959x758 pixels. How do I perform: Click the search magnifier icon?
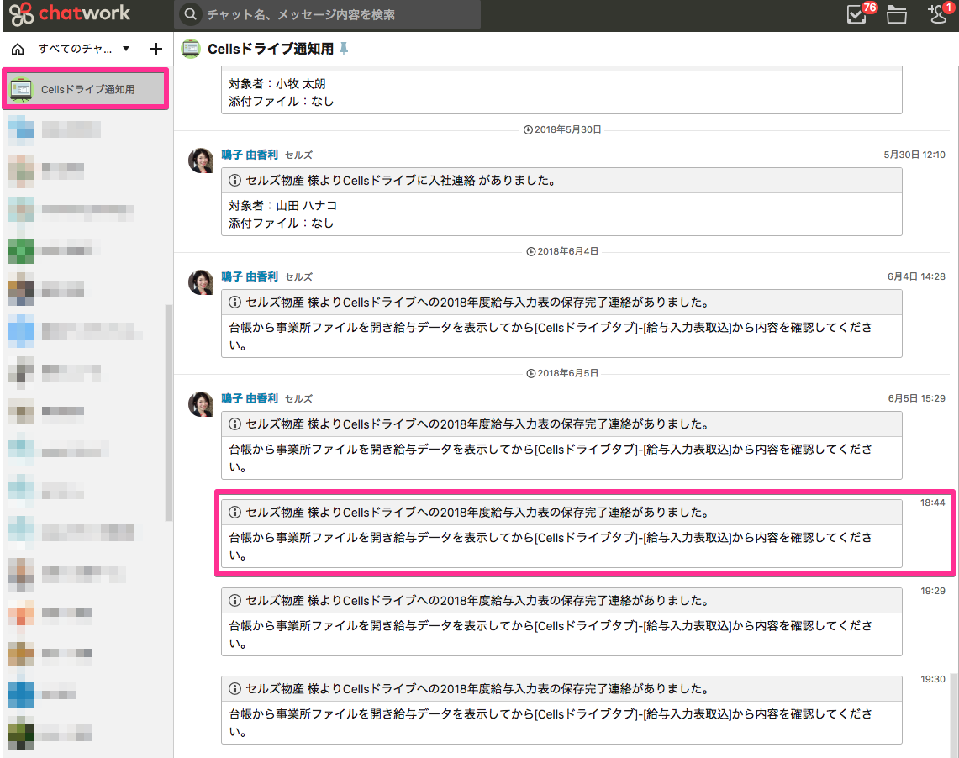pyautogui.click(x=191, y=14)
